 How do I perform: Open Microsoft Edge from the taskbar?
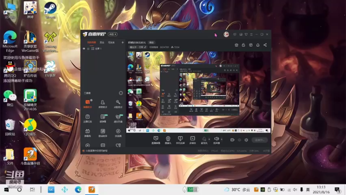point(78,189)
